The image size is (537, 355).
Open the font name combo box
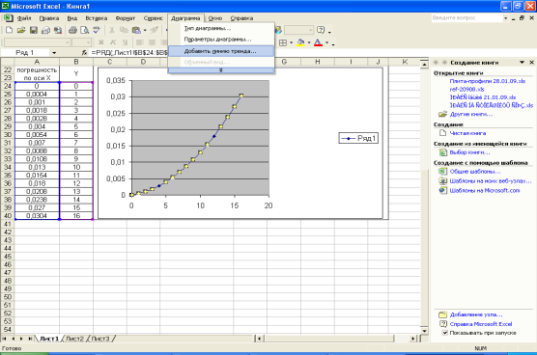click(37, 42)
